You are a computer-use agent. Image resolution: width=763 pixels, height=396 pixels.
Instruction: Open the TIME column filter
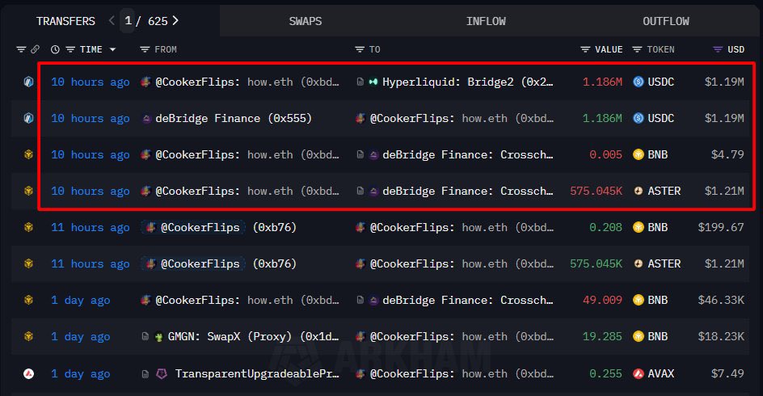point(70,49)
